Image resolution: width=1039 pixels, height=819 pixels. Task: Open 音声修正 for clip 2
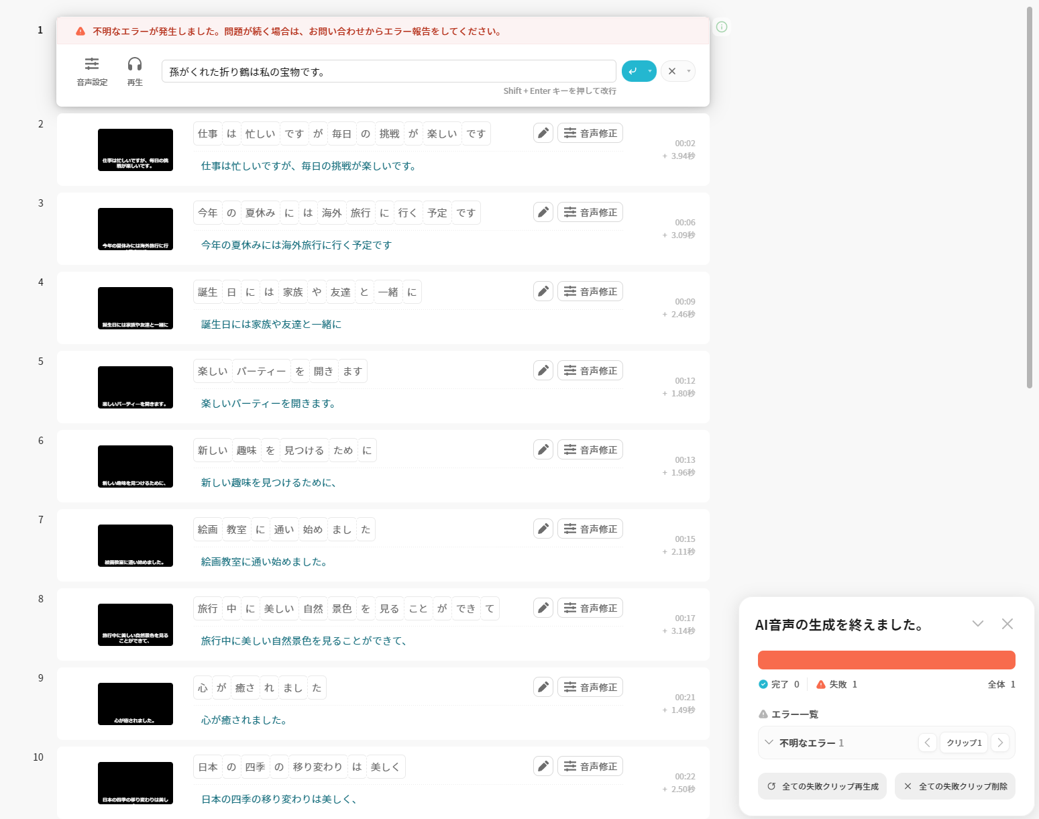click(590, 133)
